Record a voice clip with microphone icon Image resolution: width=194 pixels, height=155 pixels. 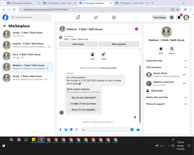(60, 129)
